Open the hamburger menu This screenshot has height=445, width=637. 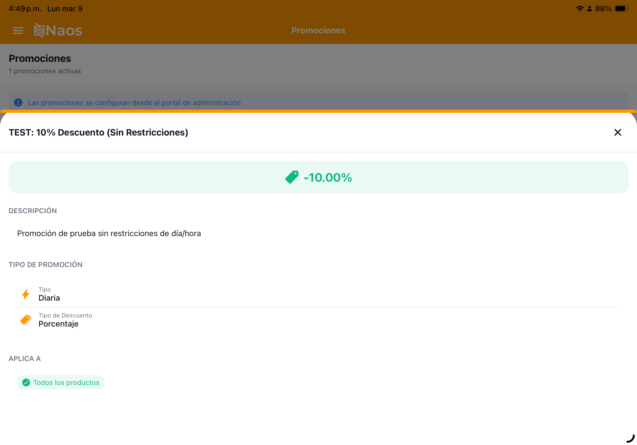point(18,30)
